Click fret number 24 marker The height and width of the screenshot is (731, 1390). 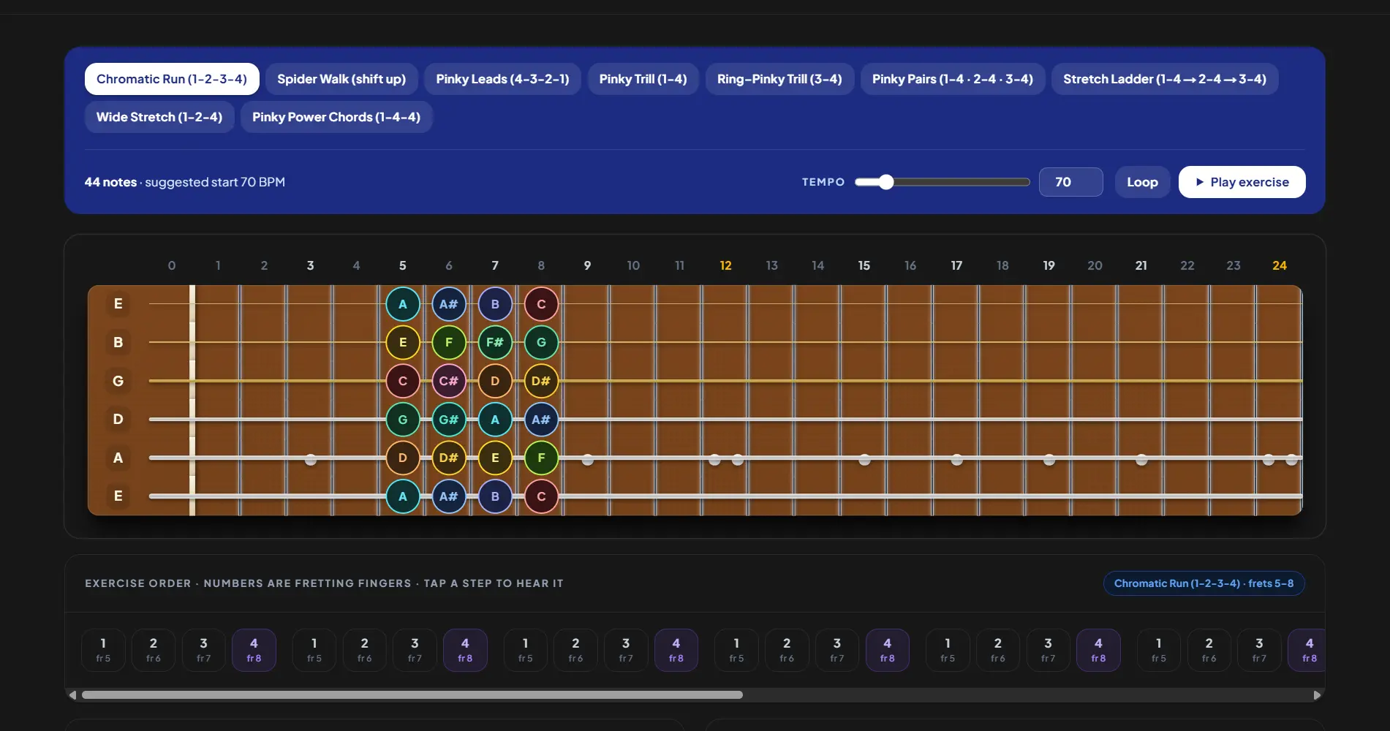pos(1280,265)
